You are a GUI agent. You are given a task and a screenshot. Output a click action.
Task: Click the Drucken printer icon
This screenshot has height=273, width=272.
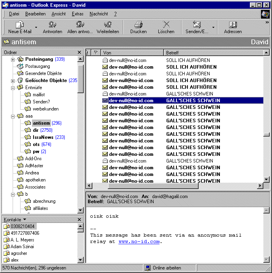click(138, 25)
